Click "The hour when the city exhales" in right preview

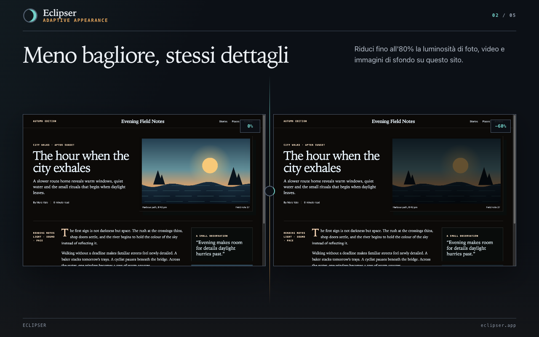[332, 162]
